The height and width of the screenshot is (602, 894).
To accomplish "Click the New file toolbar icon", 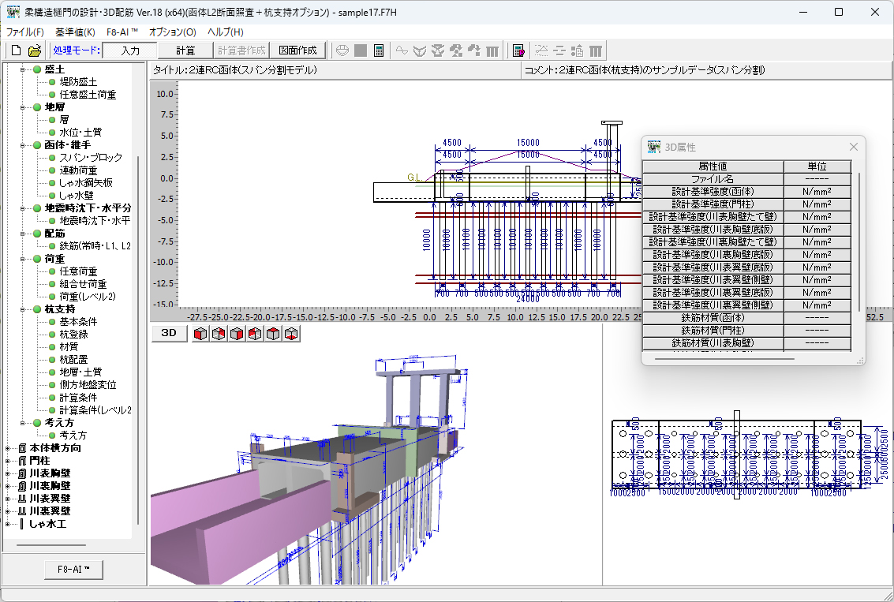I will 16,50.
